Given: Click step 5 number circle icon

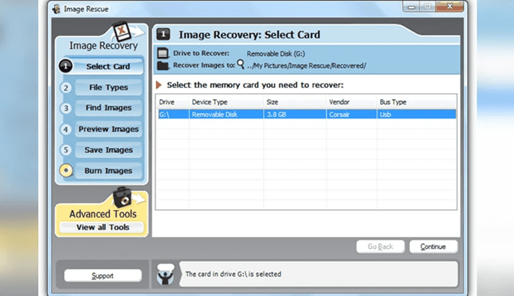Looking at the screenshot, I should pyautogui.click(x=66, y=150).
